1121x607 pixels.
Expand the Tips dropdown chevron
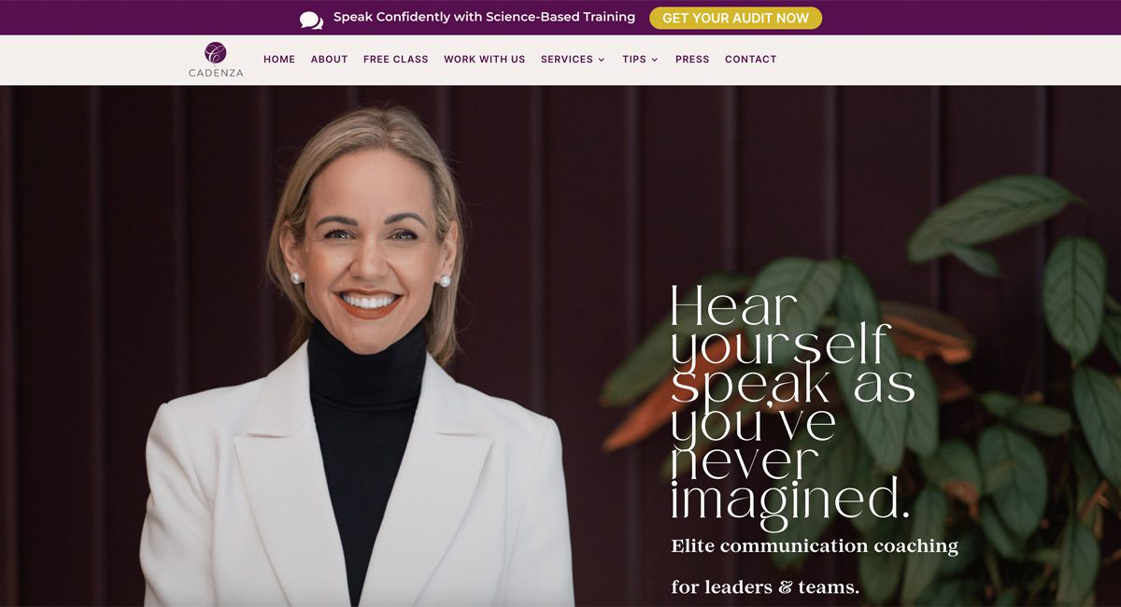click(x=655, y=60)
